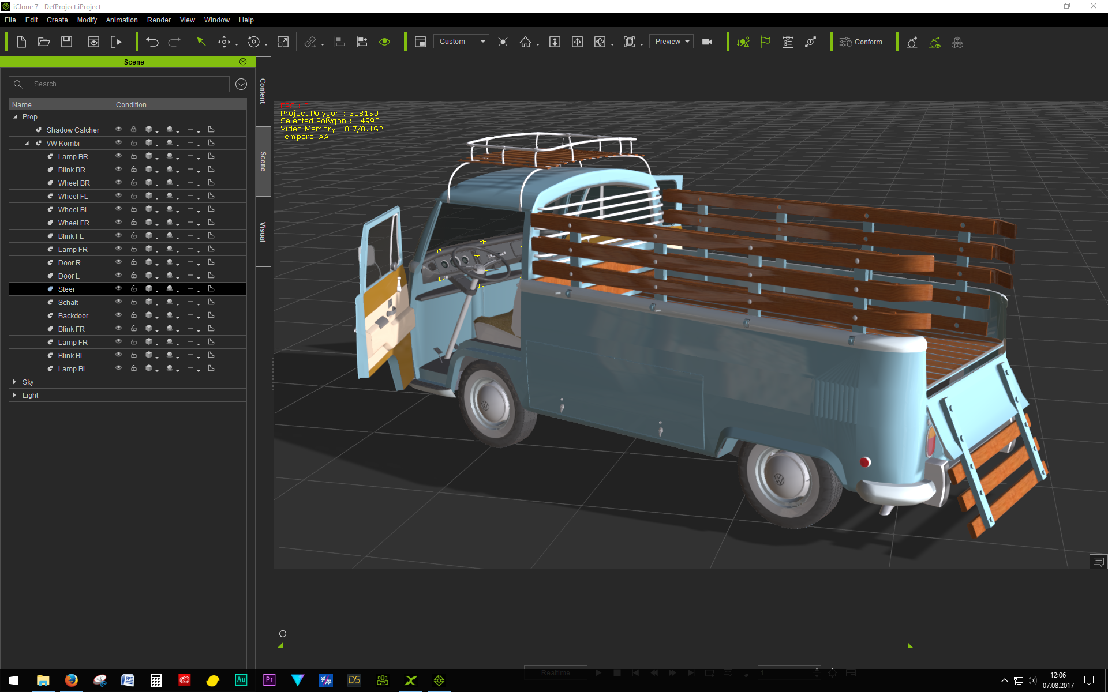Click the timeline start range marker
The width and height of the screenshot is (1108, 692).
pyautogui.click(x=280, y=646)
